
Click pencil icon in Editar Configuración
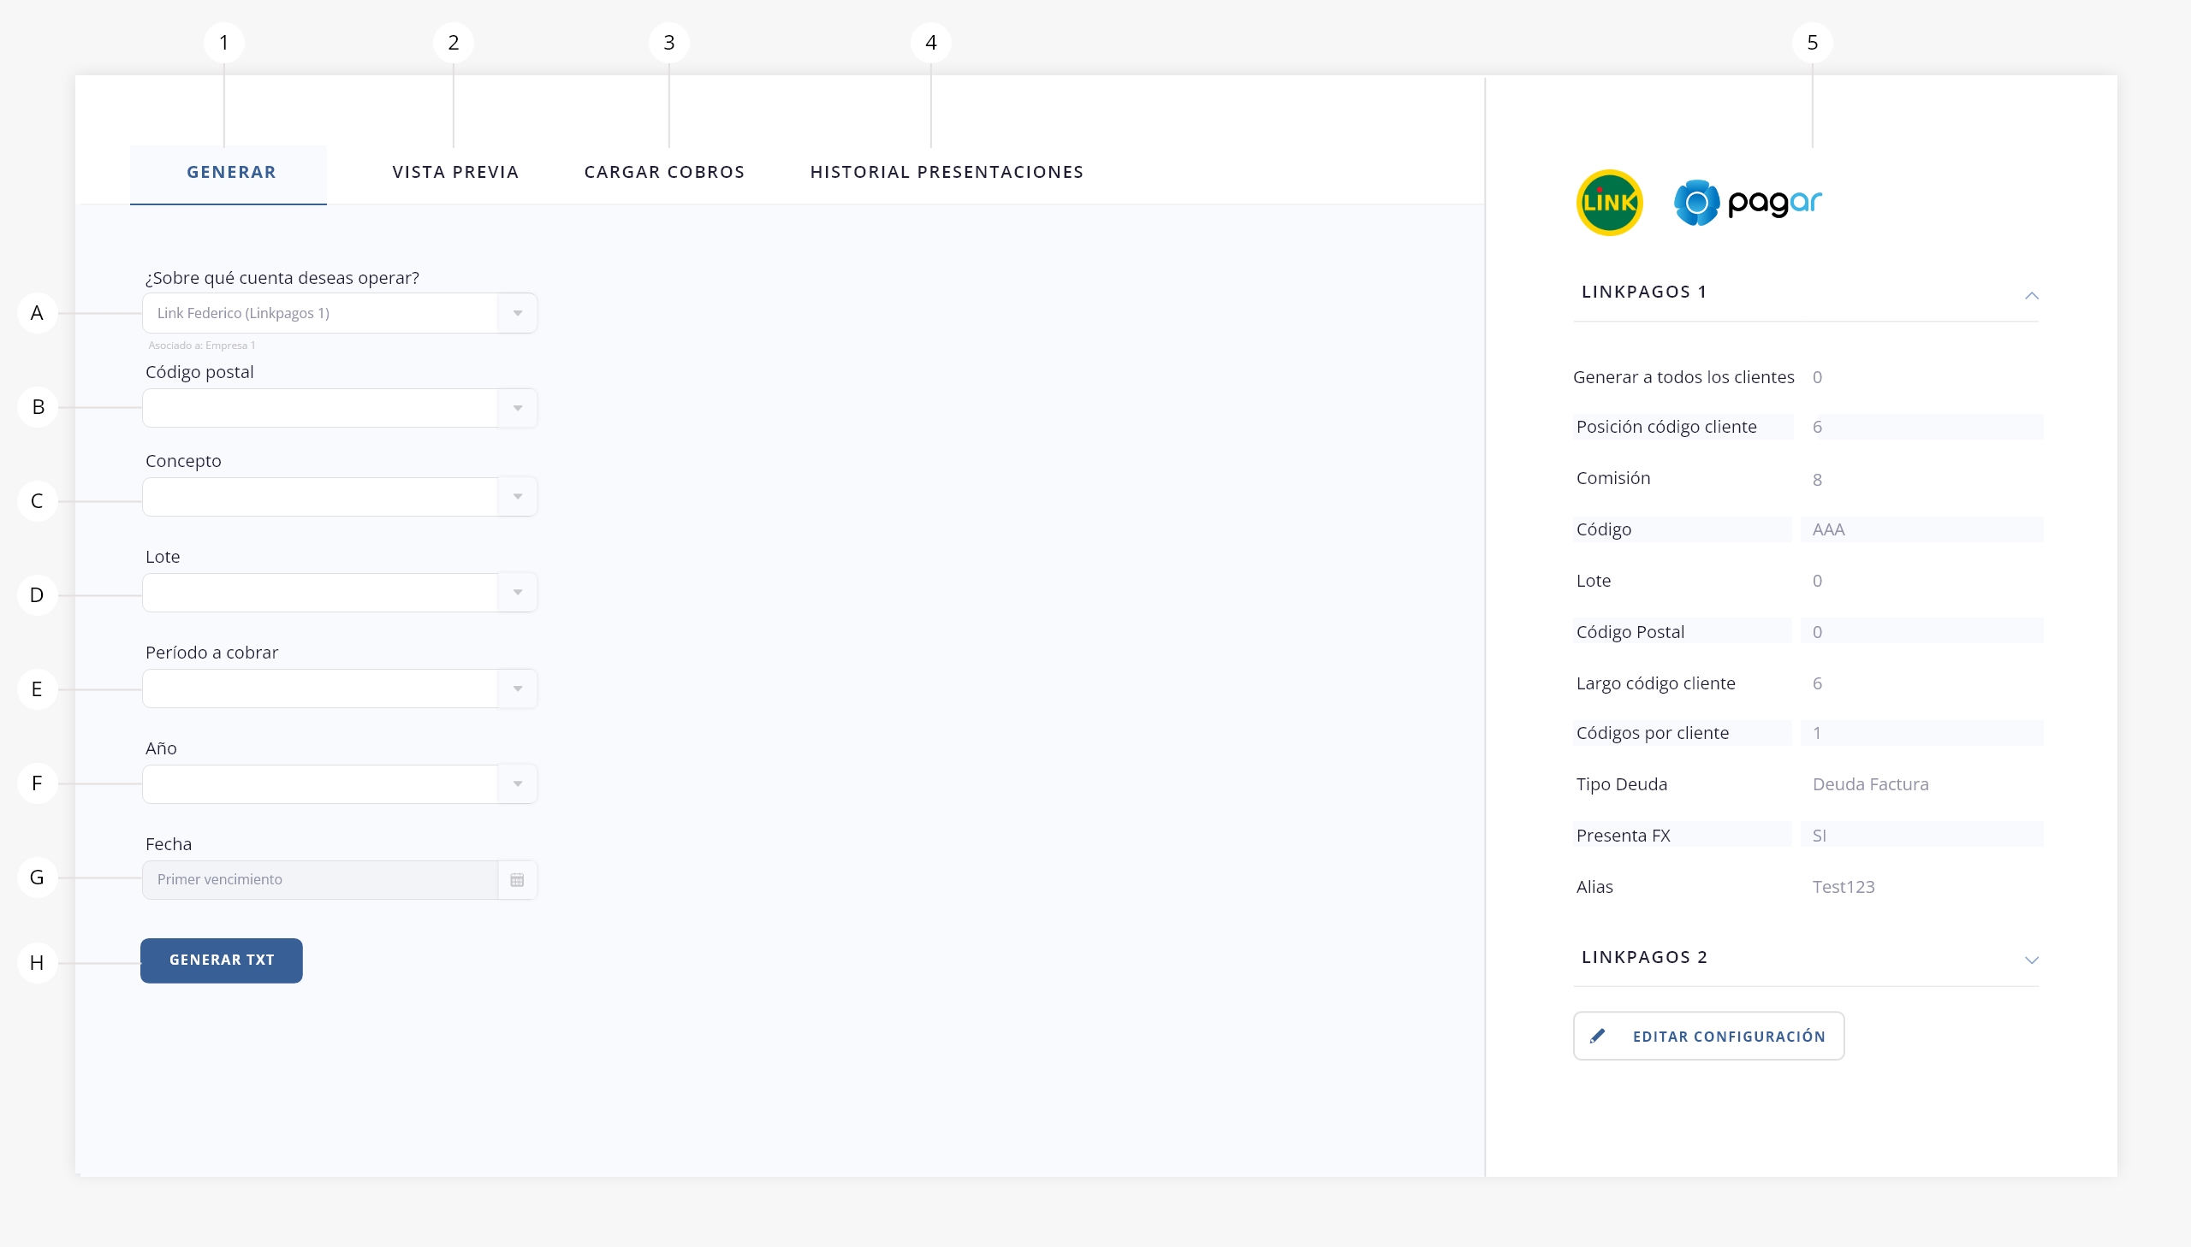(1597, 1037)
